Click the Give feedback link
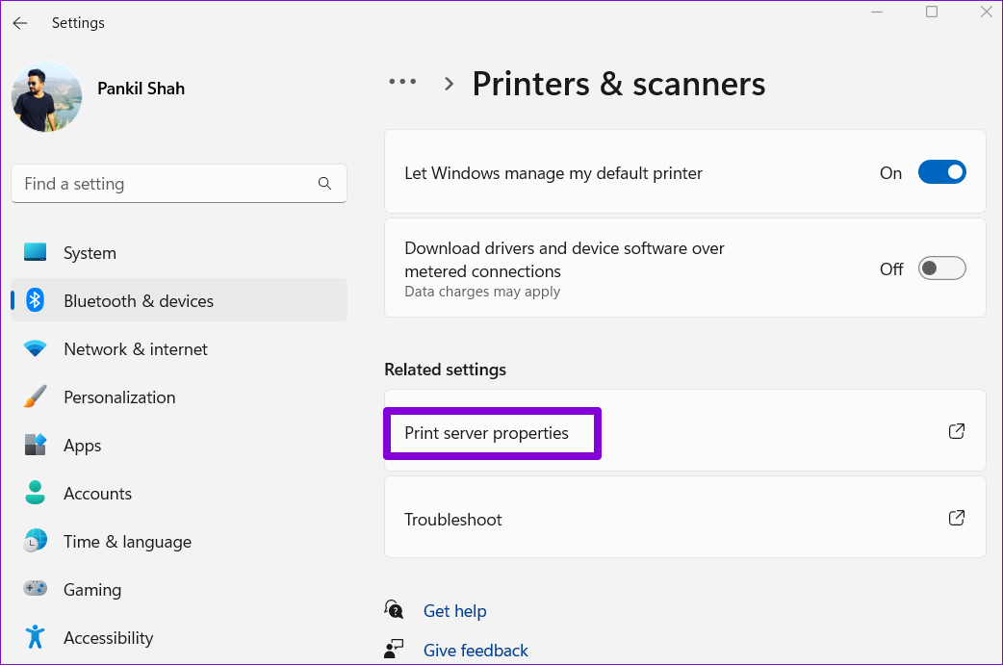 (x=476, y=650)
